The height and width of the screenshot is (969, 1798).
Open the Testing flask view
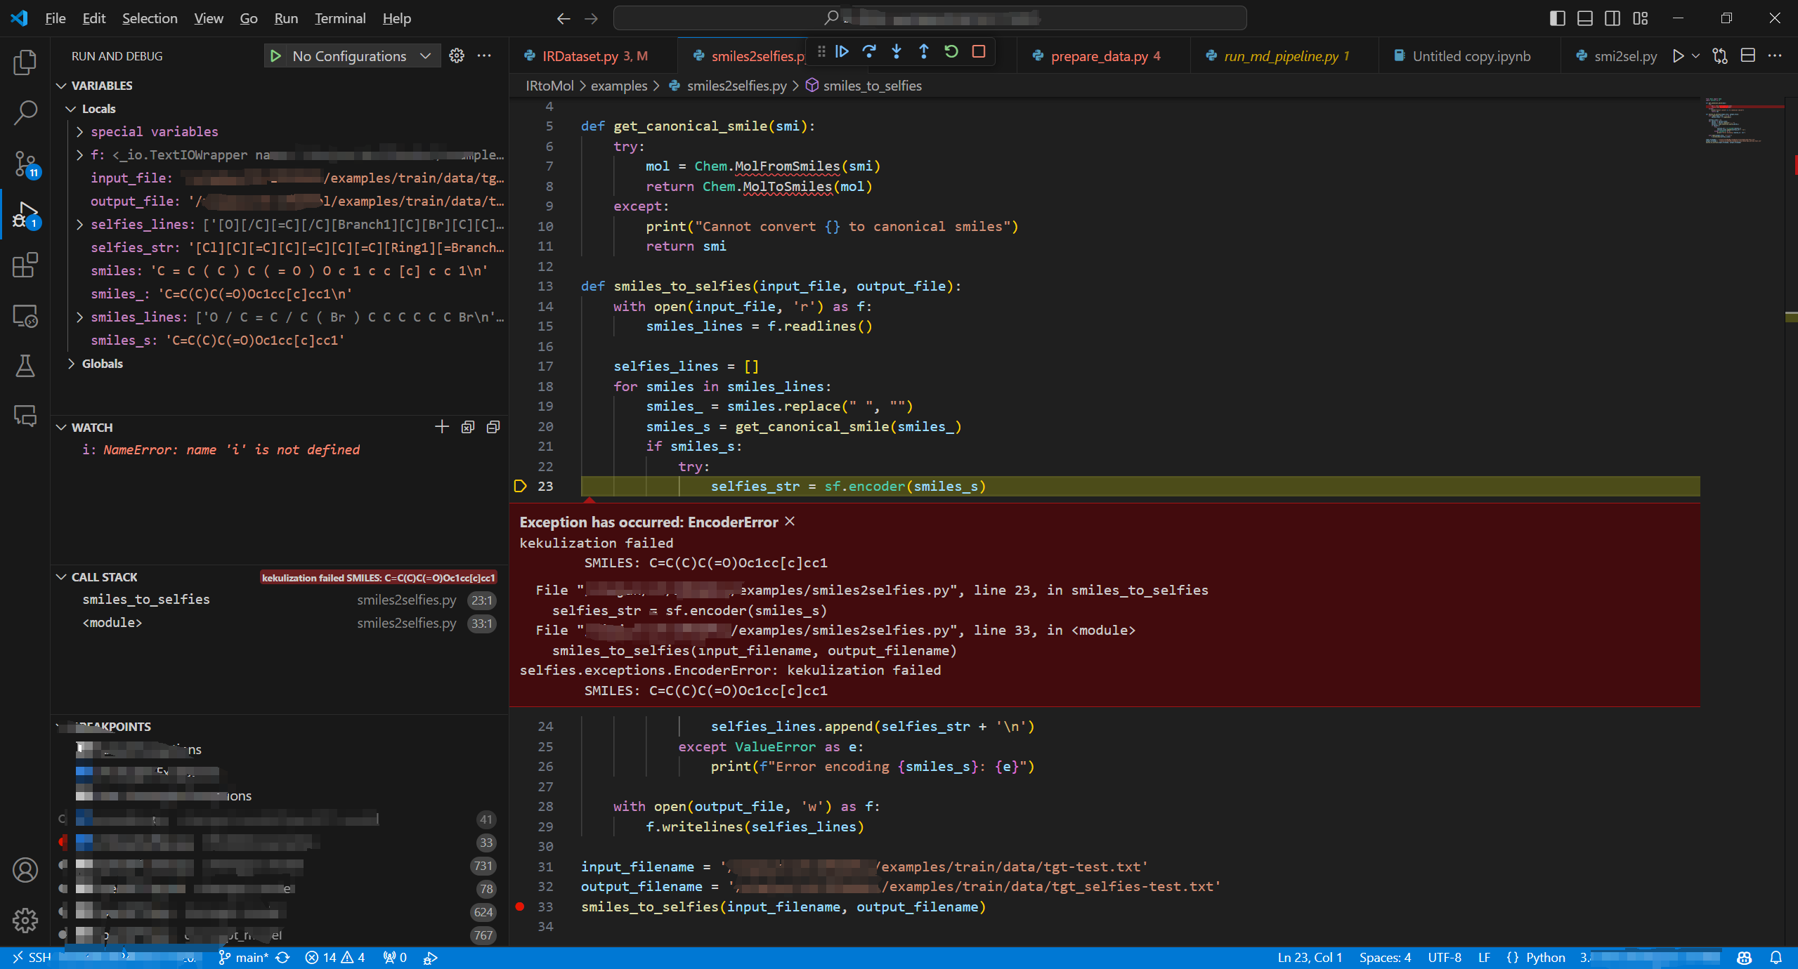tap(25, 366)
